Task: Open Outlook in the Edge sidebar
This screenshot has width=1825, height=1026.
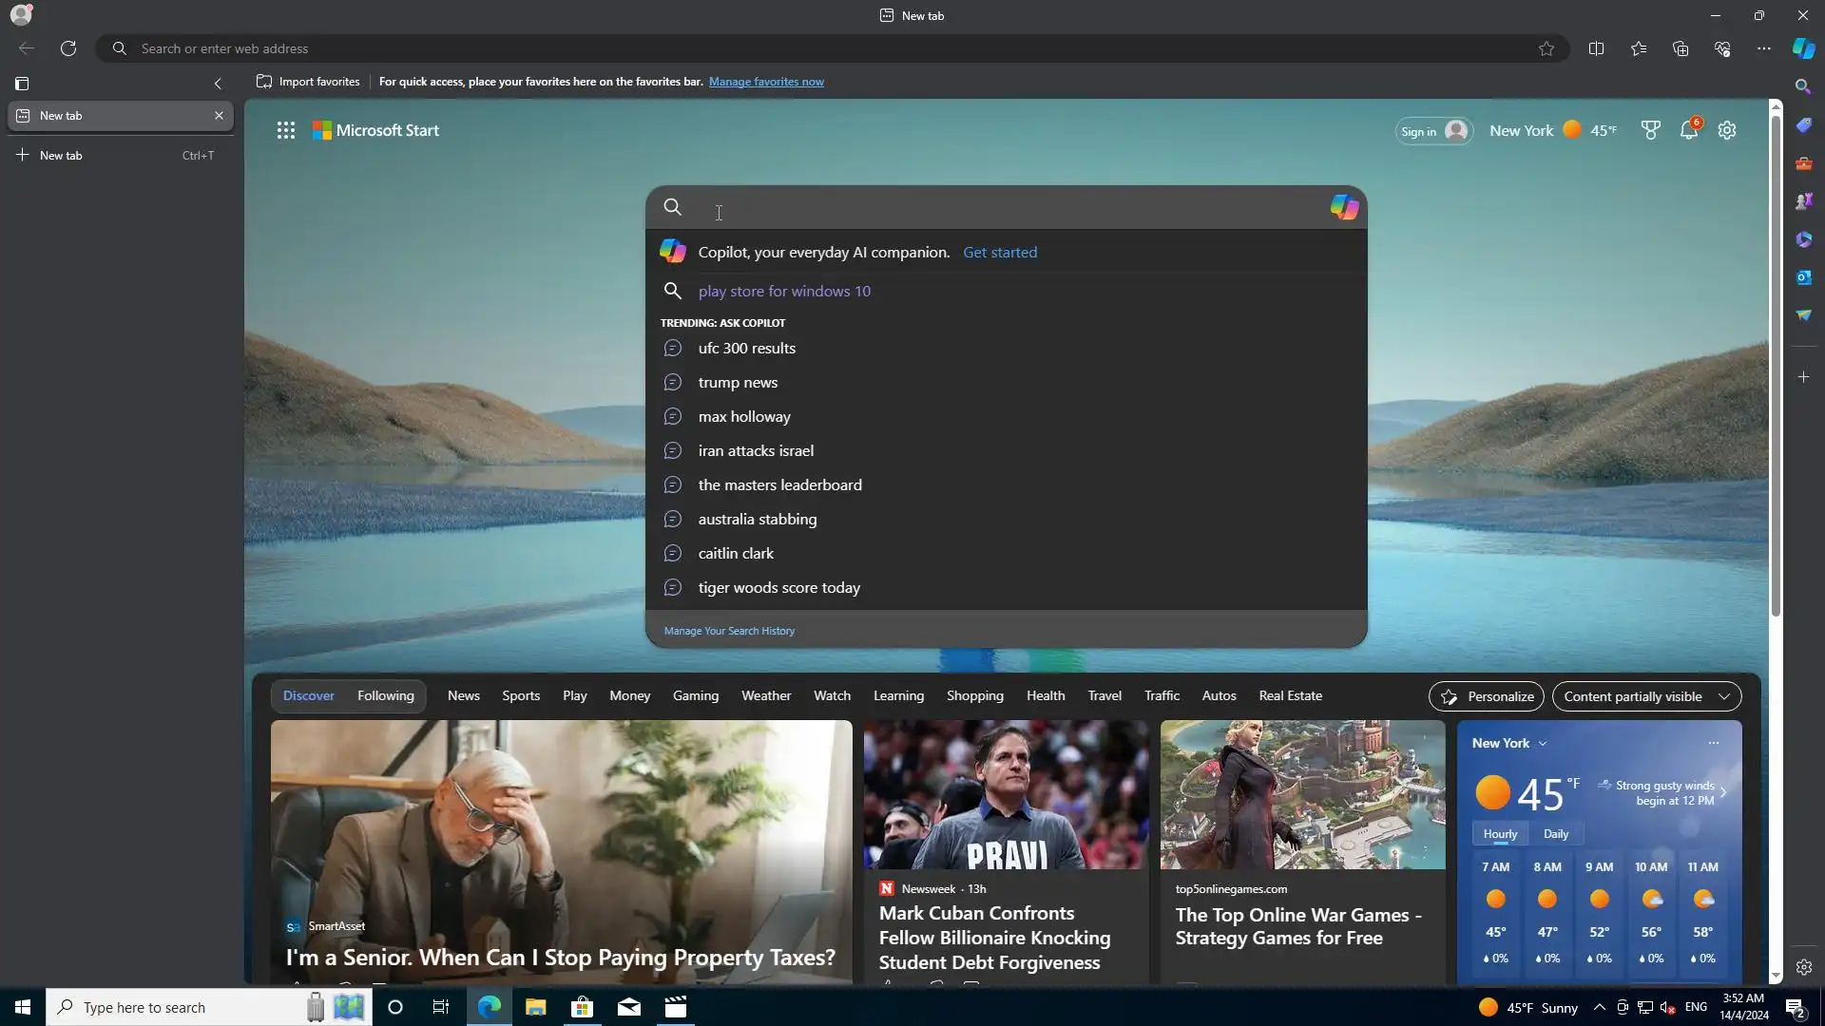Action: [x=1803, y=277]
